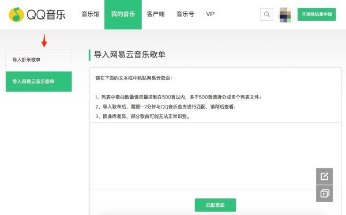Open the search magnifier icon
The height and width of the screenshot is (215, 346).
pos(266,14)
